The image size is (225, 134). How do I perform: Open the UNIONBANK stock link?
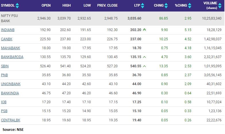click(x=11, y=84)
